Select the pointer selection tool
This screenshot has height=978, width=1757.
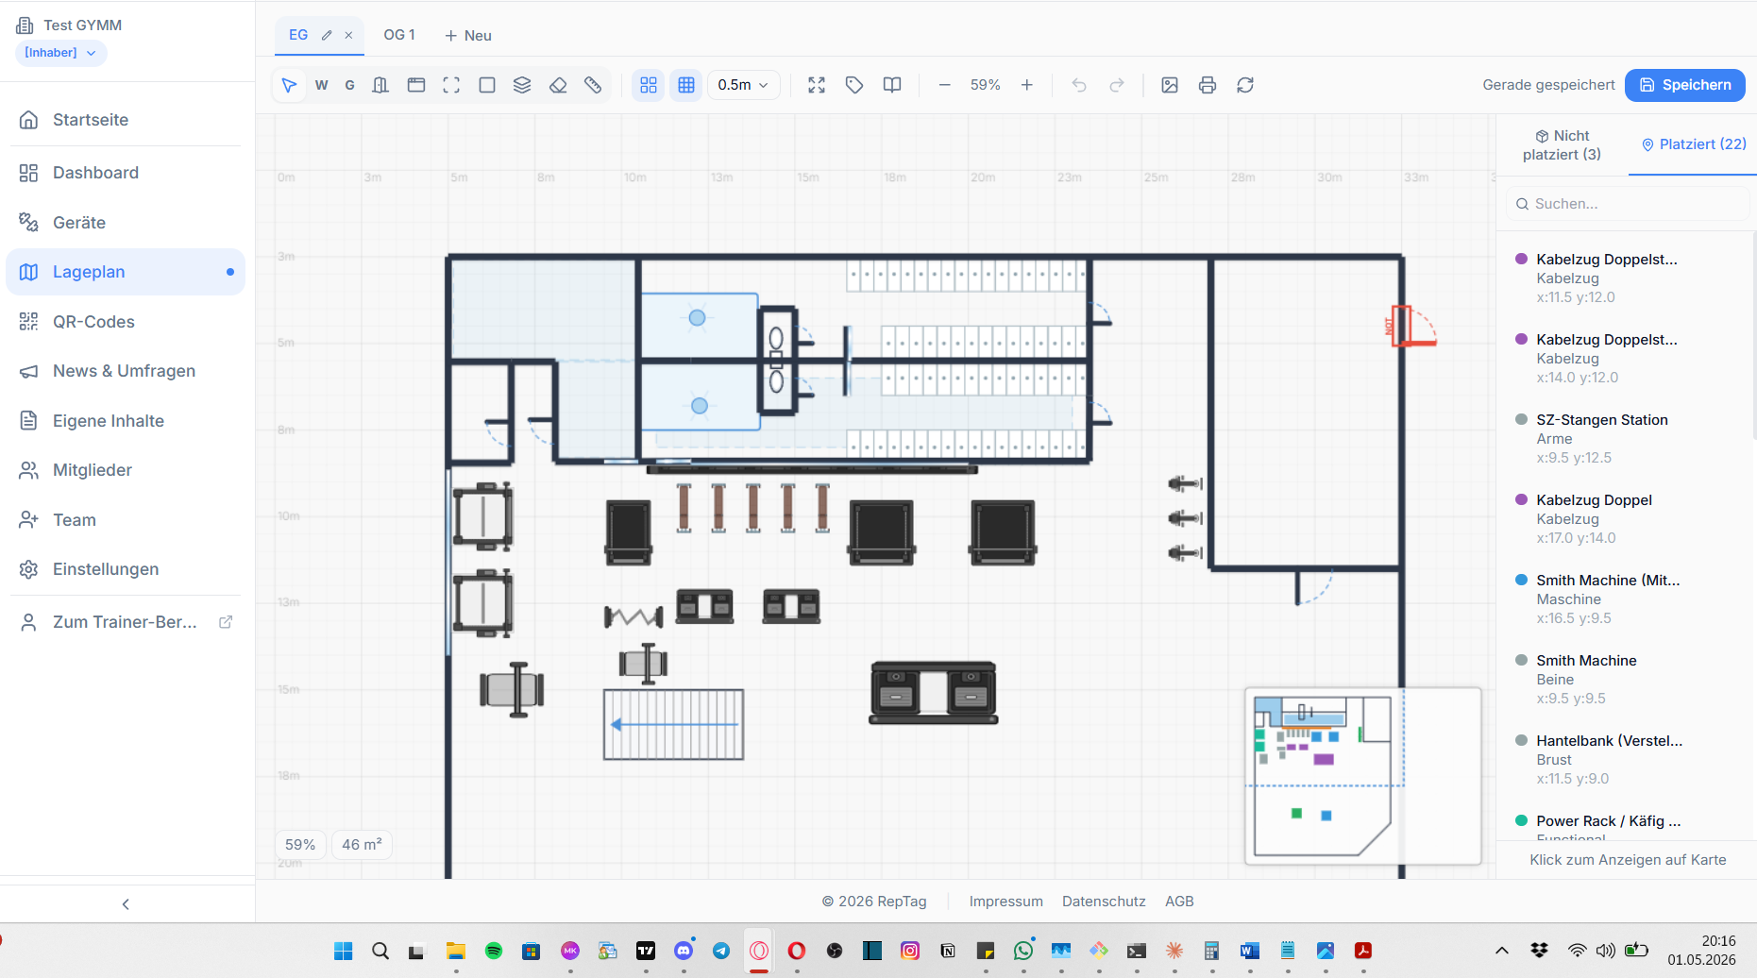pos(289,85)
